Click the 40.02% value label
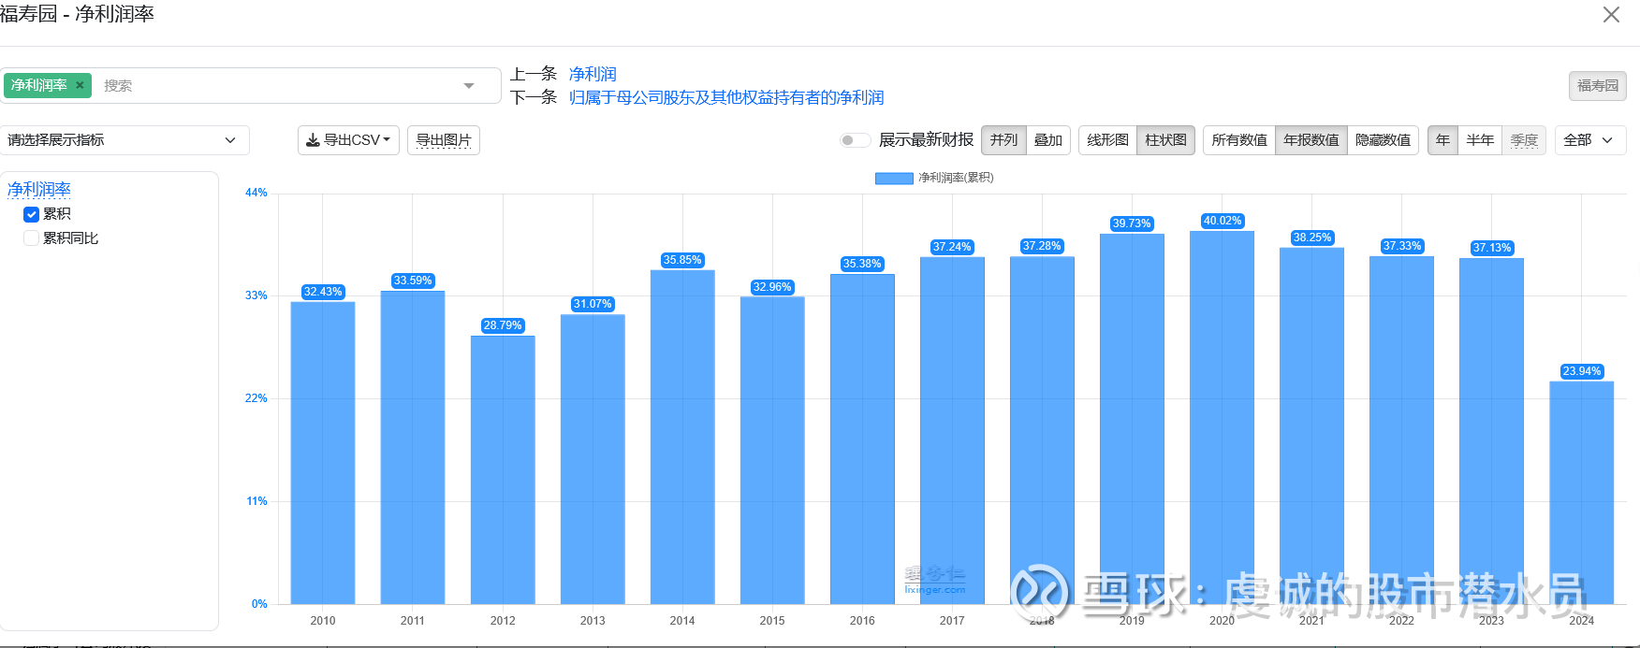 coord(1223,221)
